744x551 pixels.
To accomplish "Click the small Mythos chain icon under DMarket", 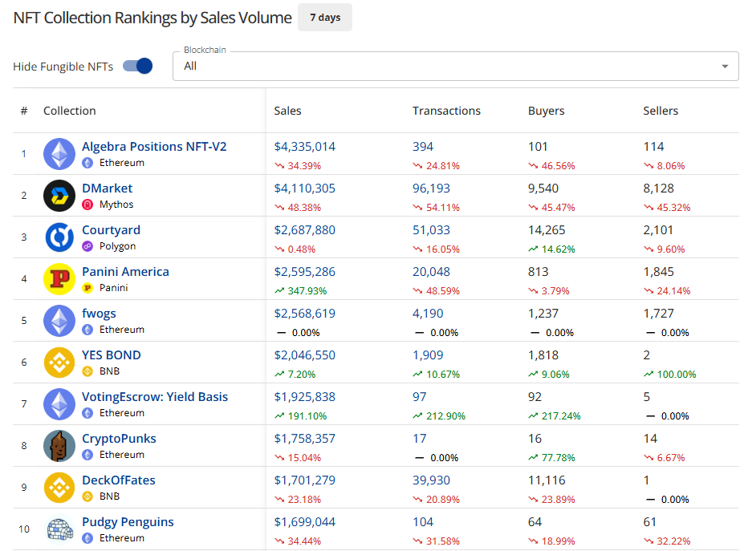I will pos(88,205).
